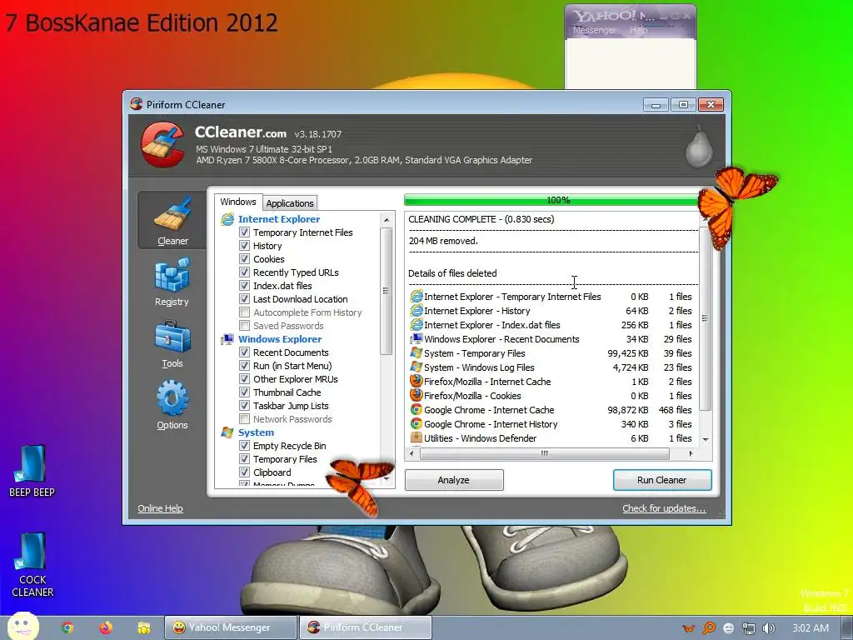Click the System Temporary Files flag icon
The width and height of the screenshot is (853, 640).
(417, 352)
